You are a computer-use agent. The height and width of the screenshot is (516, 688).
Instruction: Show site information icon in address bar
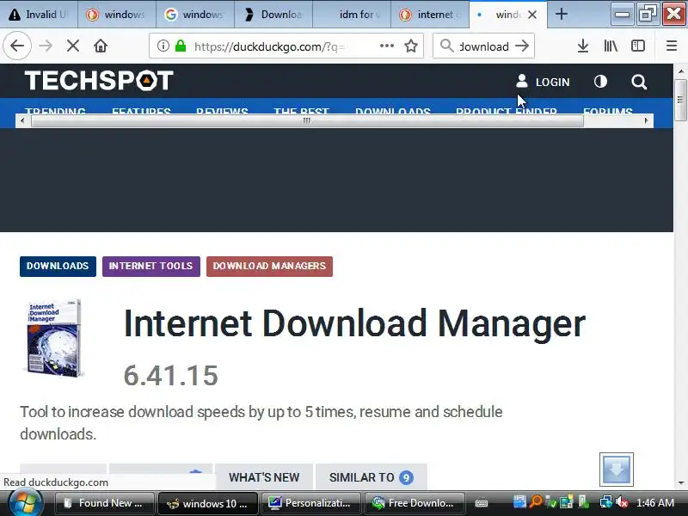pos(163,46)
